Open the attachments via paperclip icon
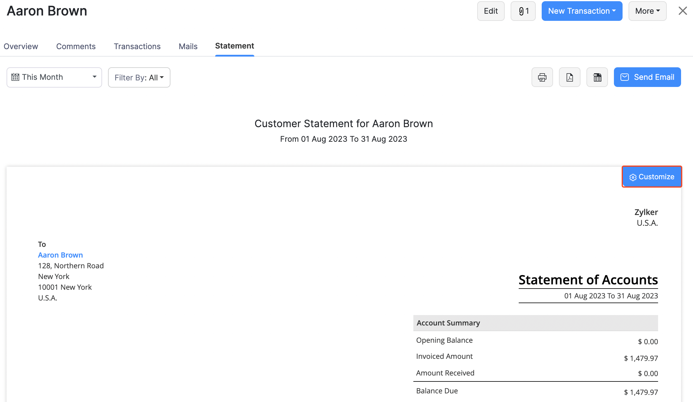This screenshot has height=402, width=693. click(523, 11)
